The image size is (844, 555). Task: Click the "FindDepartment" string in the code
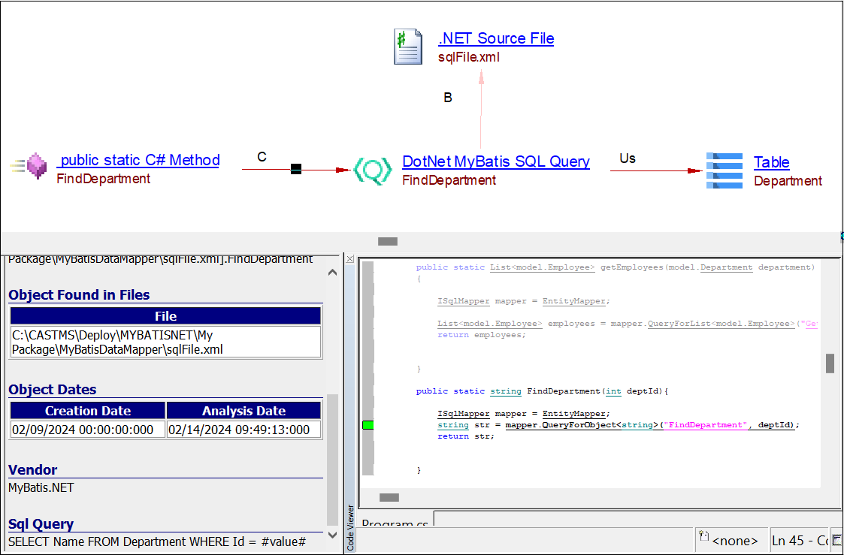[707, 425]
